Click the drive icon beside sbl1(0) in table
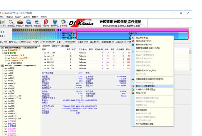202x136 pixels. [45, 53]
